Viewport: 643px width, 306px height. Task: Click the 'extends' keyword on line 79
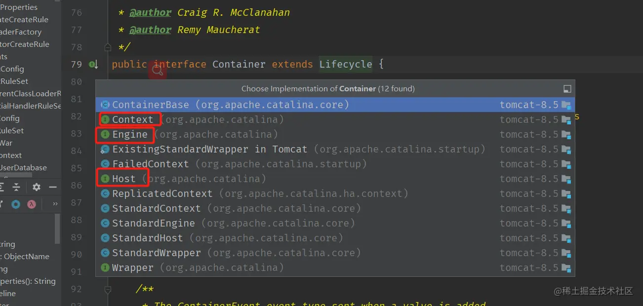click(292, 64)
